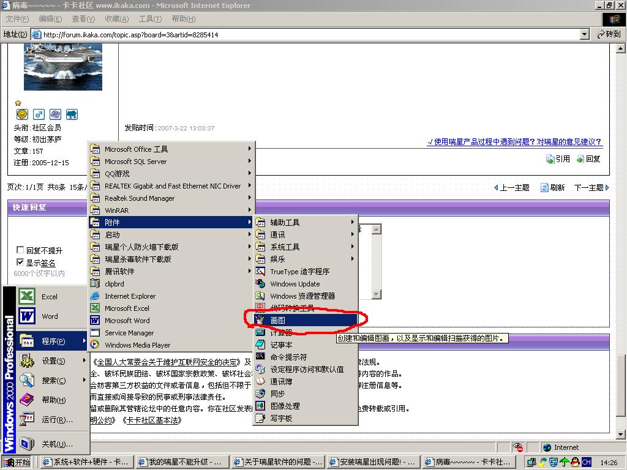Open Run (运行) in the Start menu
Viewport: 627px width, 470px height.
(51, 420)
